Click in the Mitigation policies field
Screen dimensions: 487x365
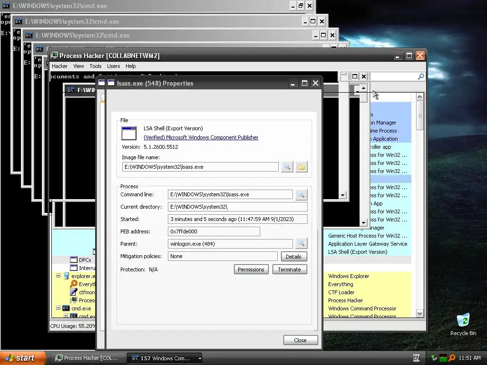223,256
